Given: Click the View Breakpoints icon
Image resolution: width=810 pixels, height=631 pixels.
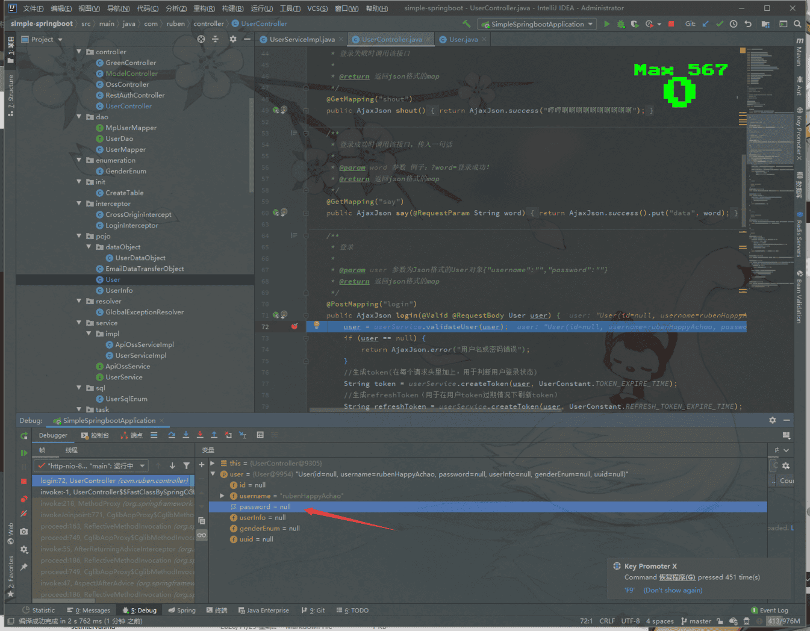Looking at the screenshot, I should click(x=24, y=499).
